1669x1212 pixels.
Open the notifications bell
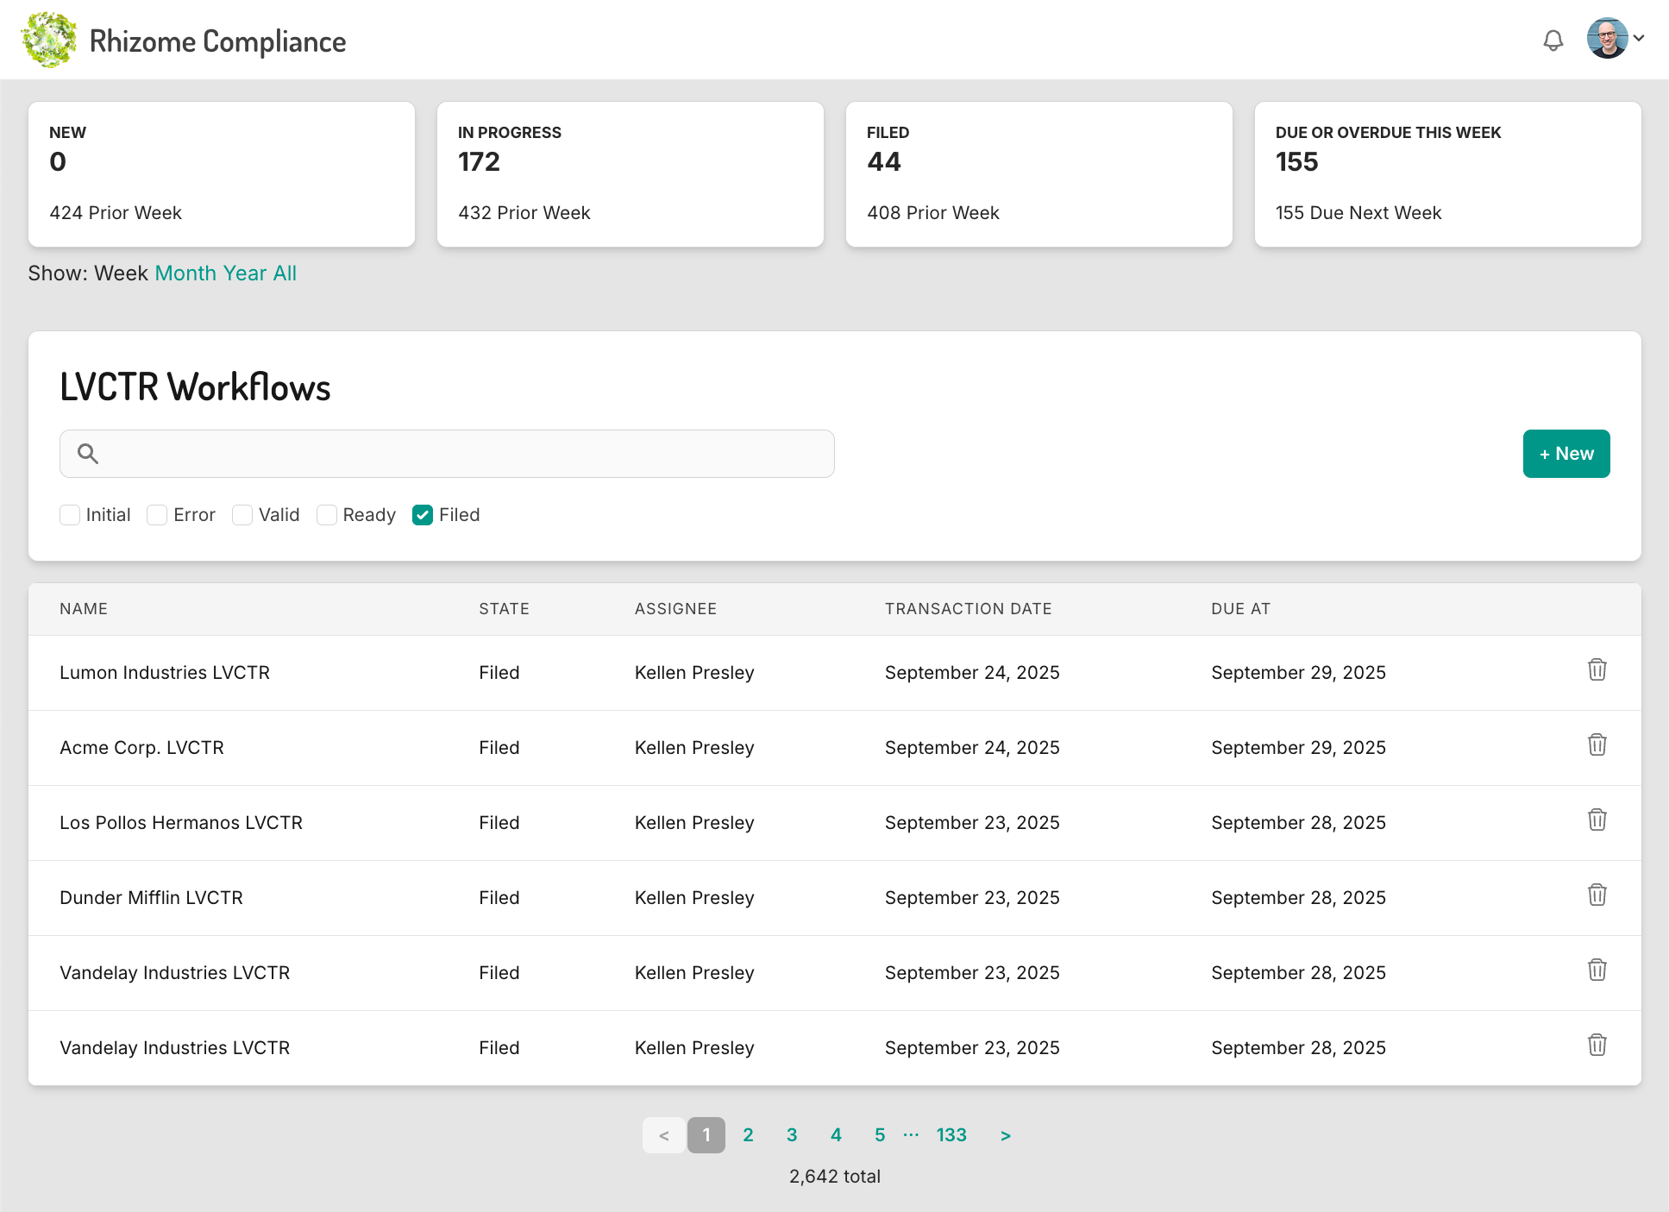point(1553,41)
